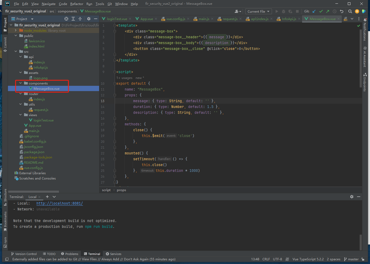Close the loginTest.vue tab

pos(130,19)
